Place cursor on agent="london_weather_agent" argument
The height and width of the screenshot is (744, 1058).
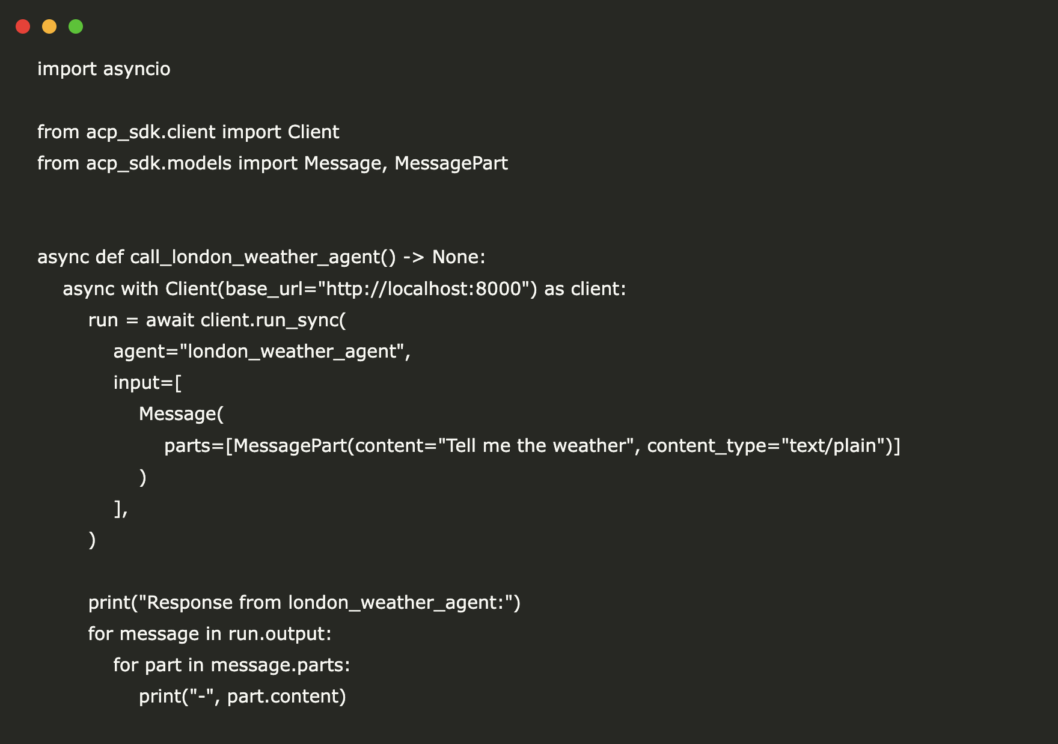click(261, 352)
